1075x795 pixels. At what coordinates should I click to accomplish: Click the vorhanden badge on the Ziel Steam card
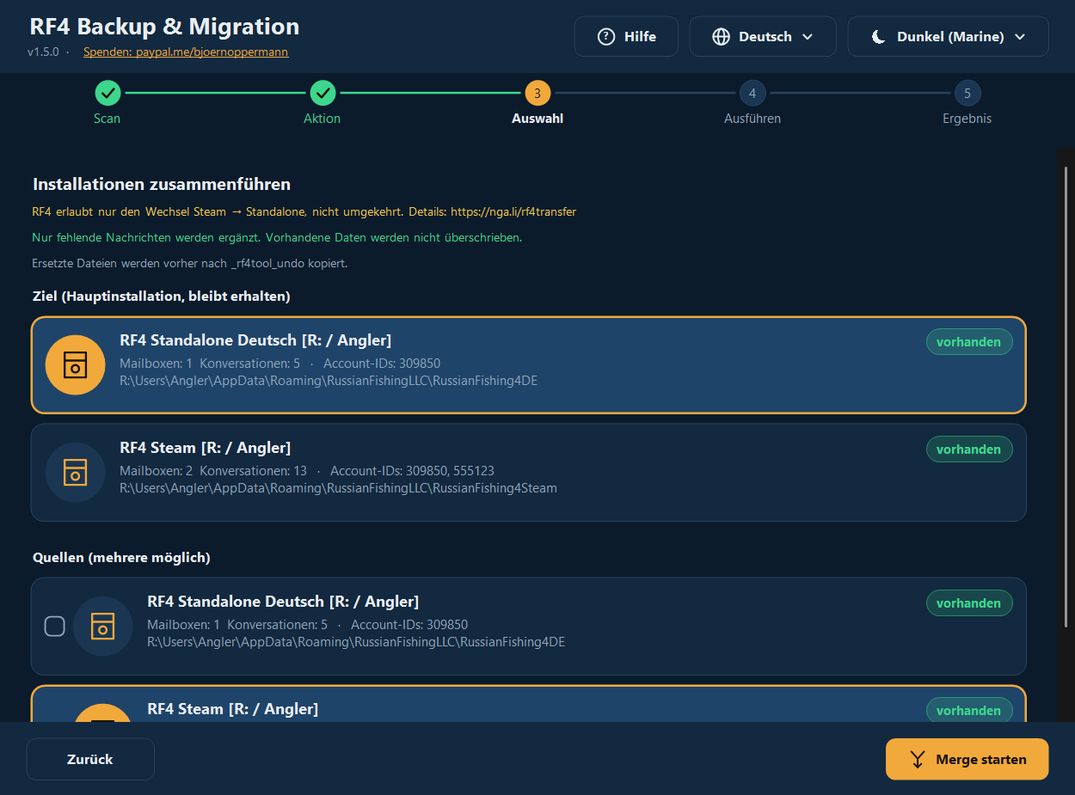click(969, 449)
